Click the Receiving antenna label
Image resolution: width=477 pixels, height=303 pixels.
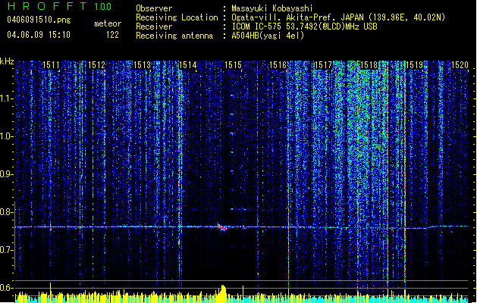174,36
